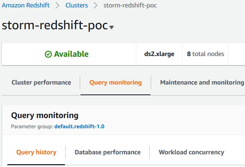Expand the storm-redshift-poc cluster dropdown arrow
Screen dimensions: 245x167
[x=112, y=27]
